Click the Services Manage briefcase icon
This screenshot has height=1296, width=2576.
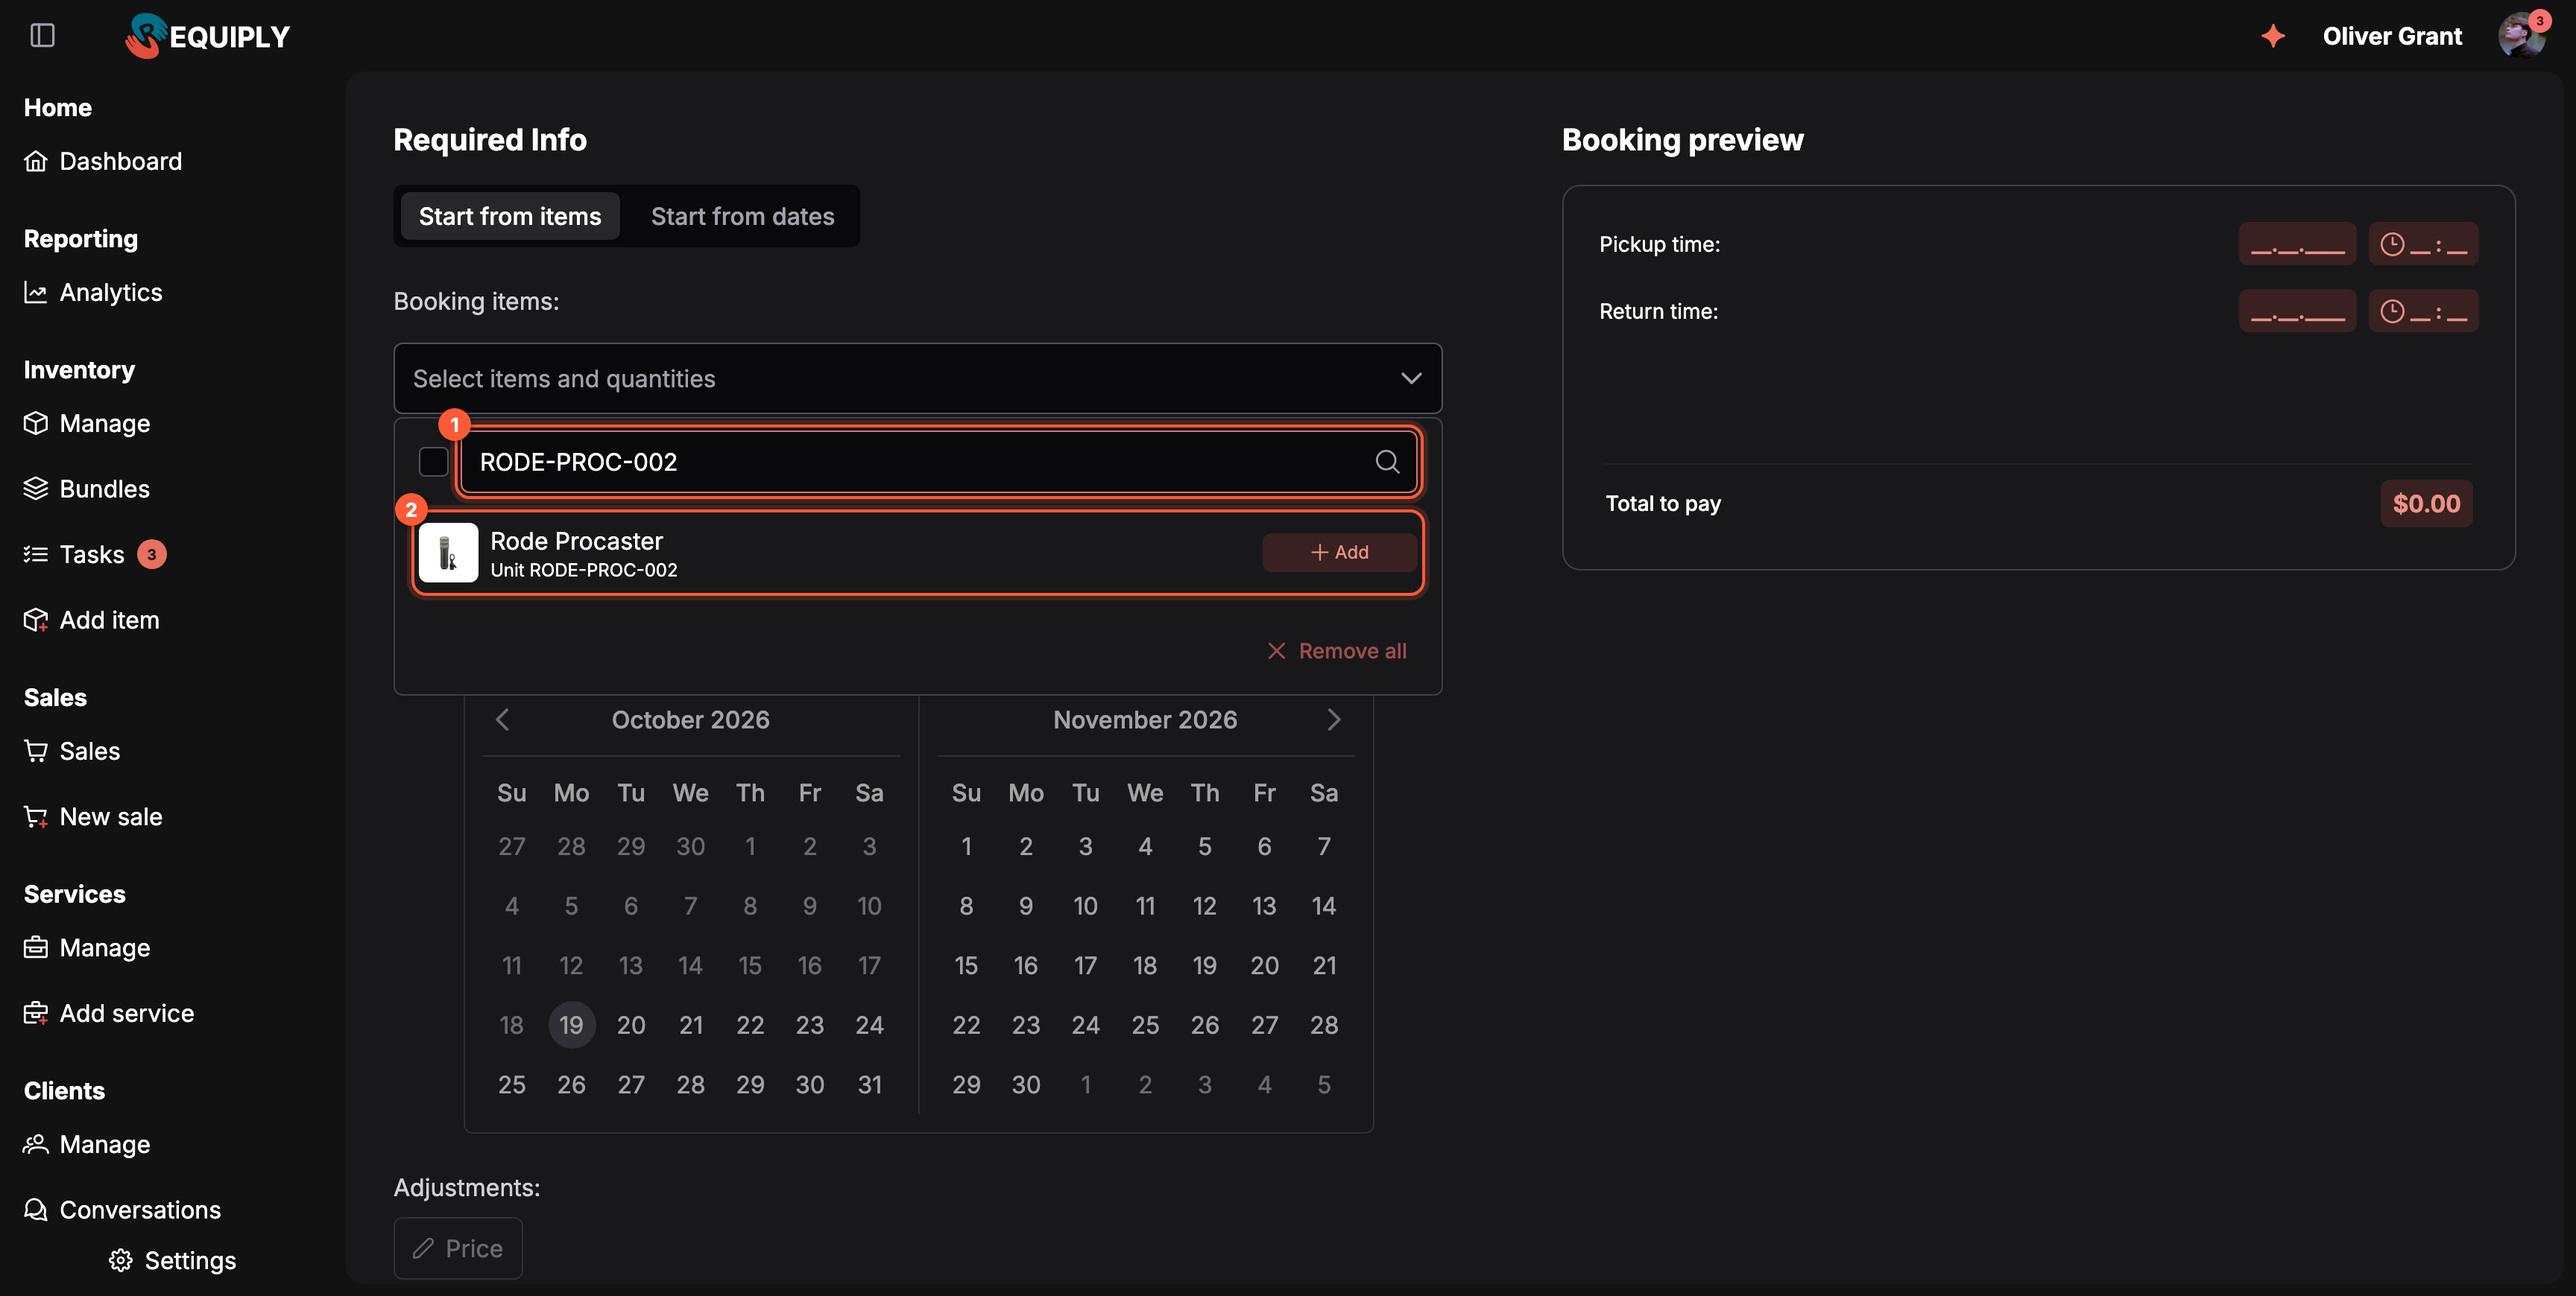[x=36, y=947]
